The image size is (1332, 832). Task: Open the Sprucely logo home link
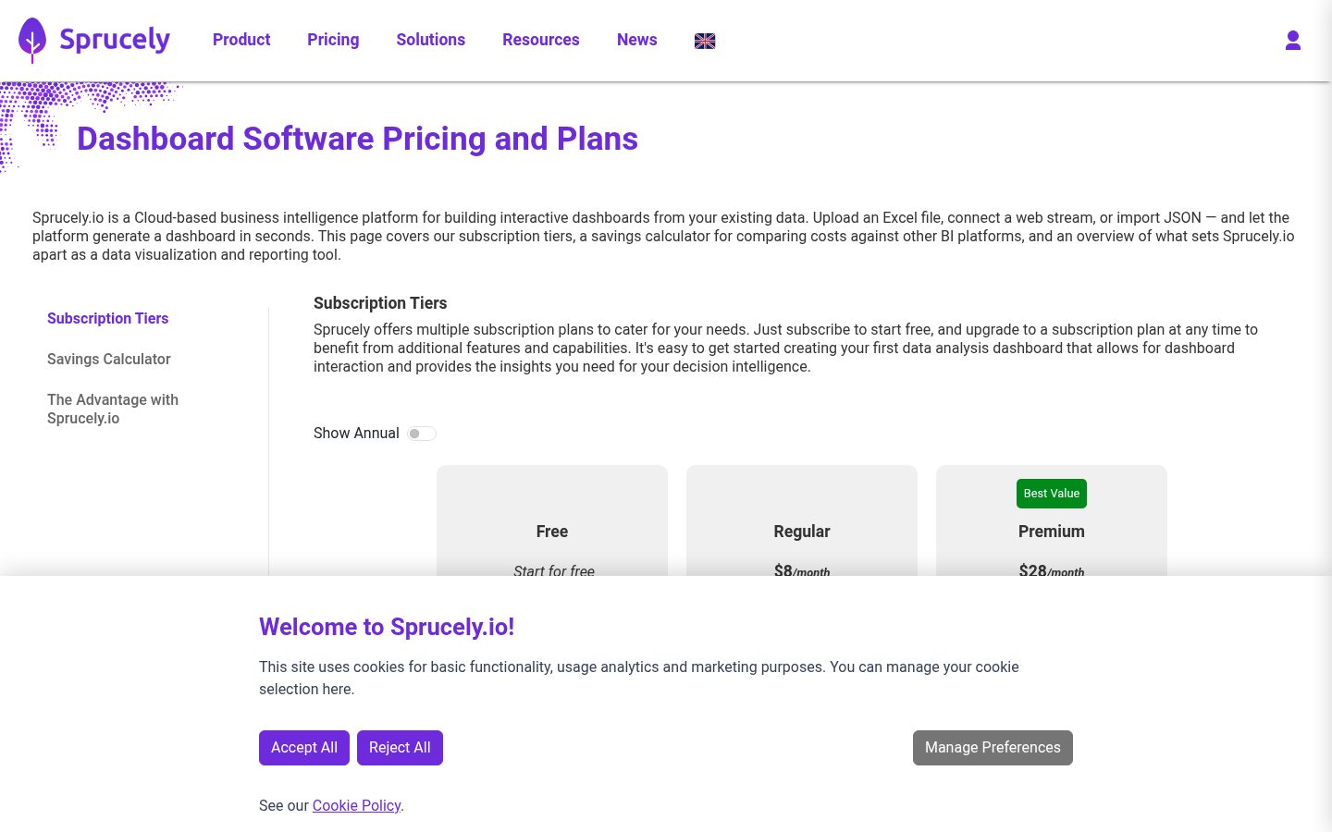(94, 40)
